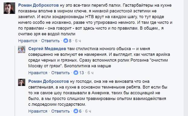Click Ответить under the last reply

point(60,111)
